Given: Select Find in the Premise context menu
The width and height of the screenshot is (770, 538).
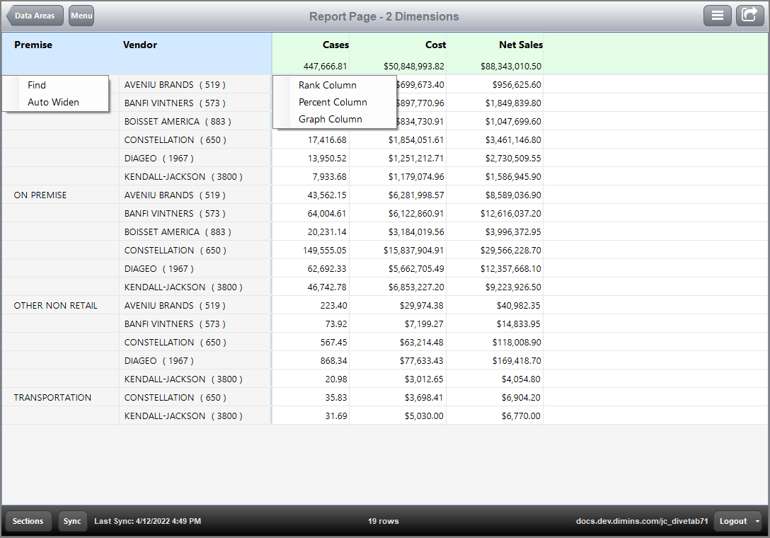Looking at the screenshot, I should click(x=36, y=84).
